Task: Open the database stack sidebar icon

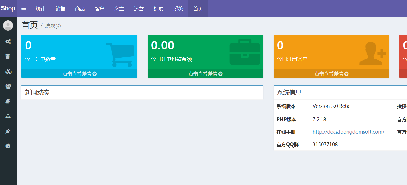Action: (x=8, y=57)
